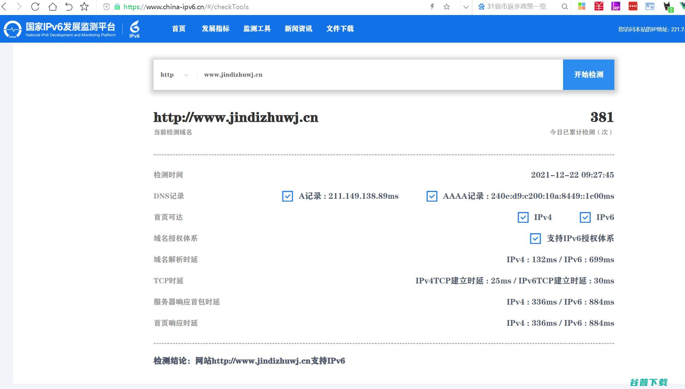Toggle the IPv4 首页可达 checkbox

(523, 217)
